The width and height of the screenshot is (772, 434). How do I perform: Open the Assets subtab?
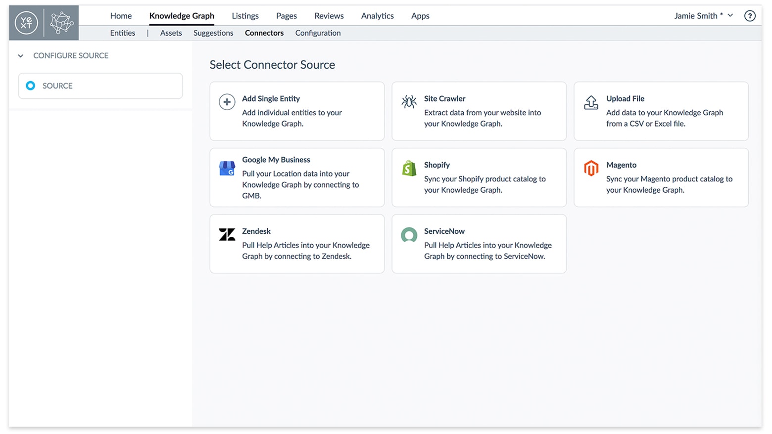(x=171, y=33)
